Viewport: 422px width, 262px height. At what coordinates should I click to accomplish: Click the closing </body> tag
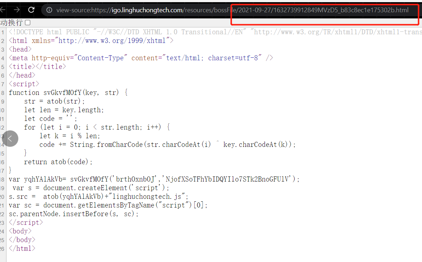click(x=22, y=240)
